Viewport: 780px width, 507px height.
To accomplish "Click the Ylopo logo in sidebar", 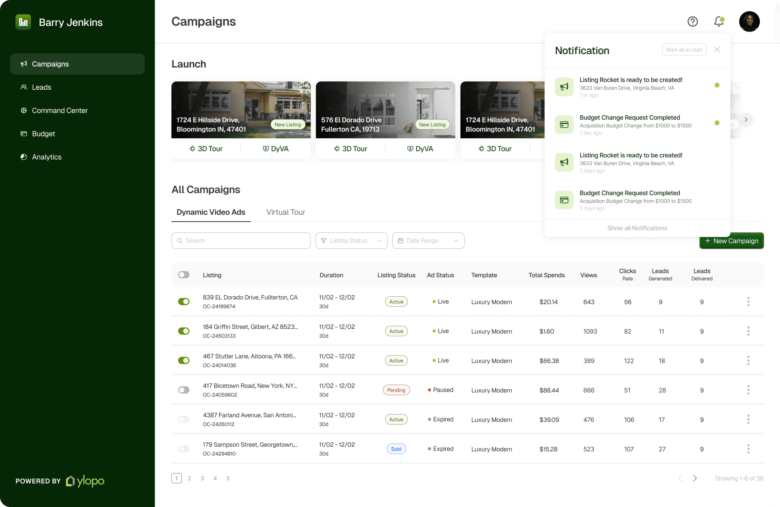I will point(85,481).
